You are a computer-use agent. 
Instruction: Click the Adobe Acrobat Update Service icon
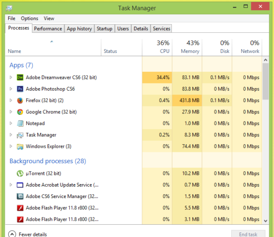pyautogui.click(x=20, y=185)
